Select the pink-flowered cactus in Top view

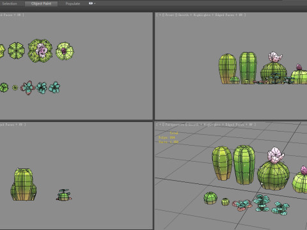[40, 50]
